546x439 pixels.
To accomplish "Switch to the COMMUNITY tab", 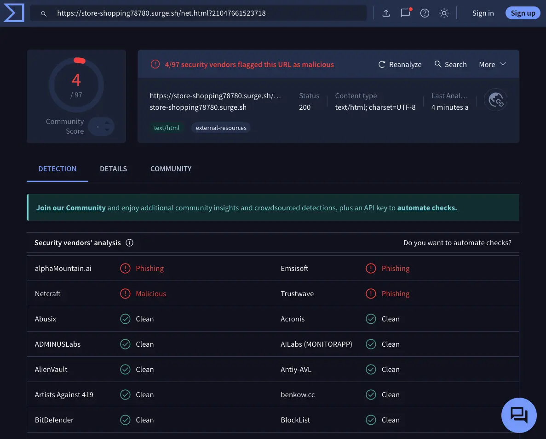I will pyautogui.click(x=171, y=169).
